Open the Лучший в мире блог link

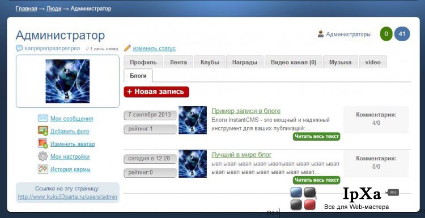click(x=241, y=155)
